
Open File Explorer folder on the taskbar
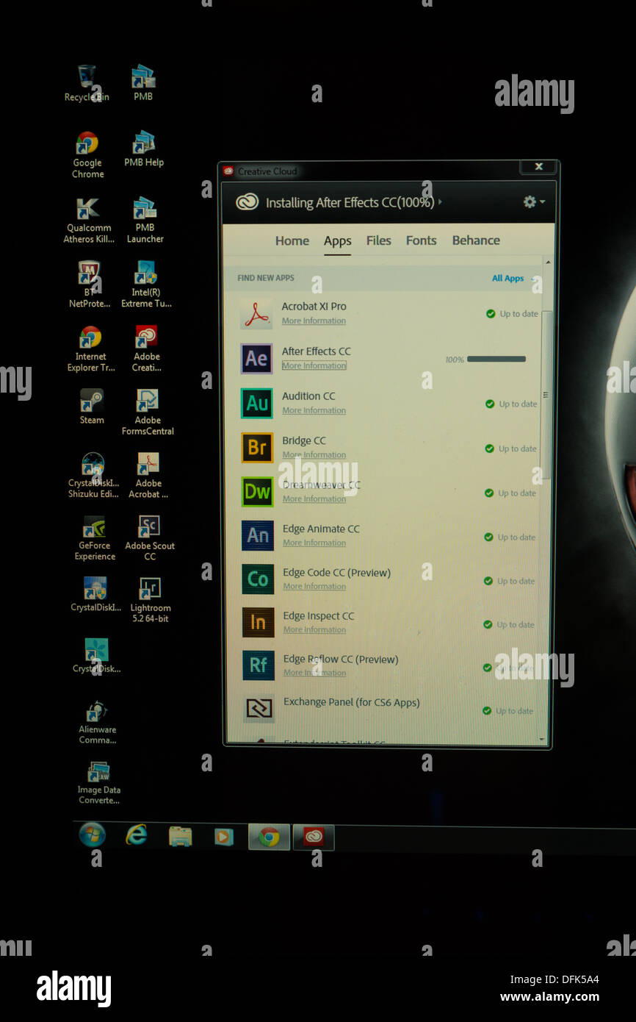[x=180, y=836]
